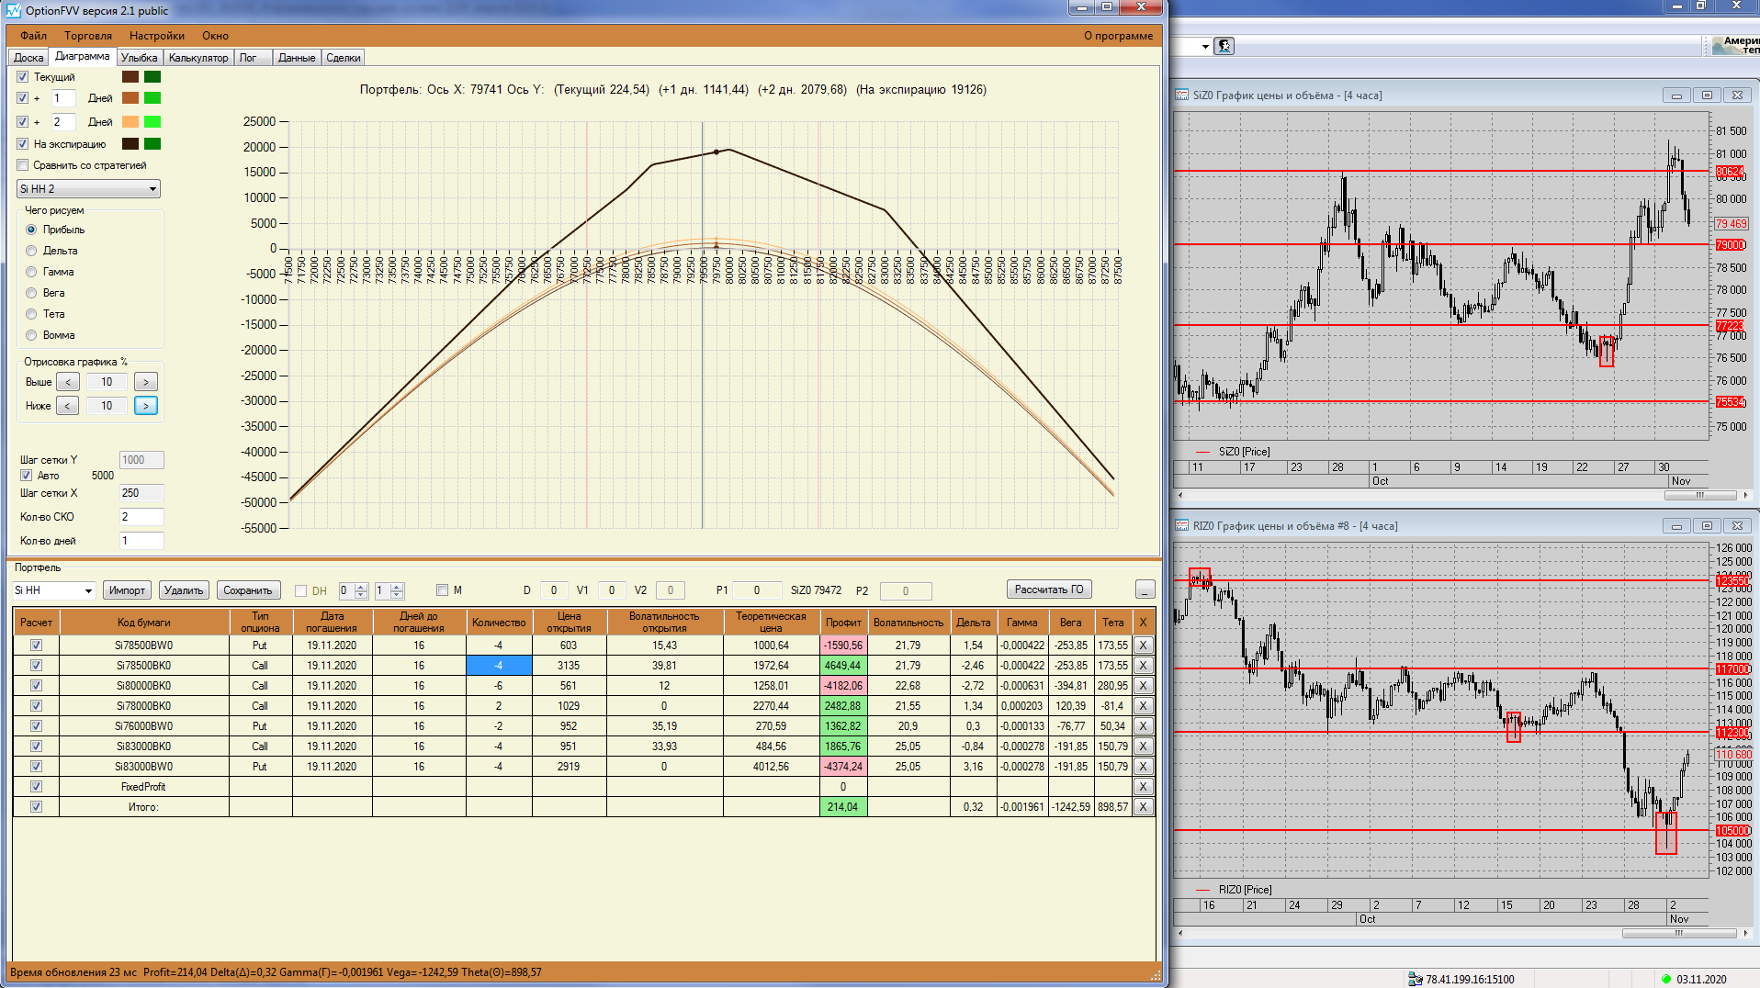Remove the Si80000BK0 row with its X button
Screen dimensions: 1760x988
click(x=1143, y=686)
